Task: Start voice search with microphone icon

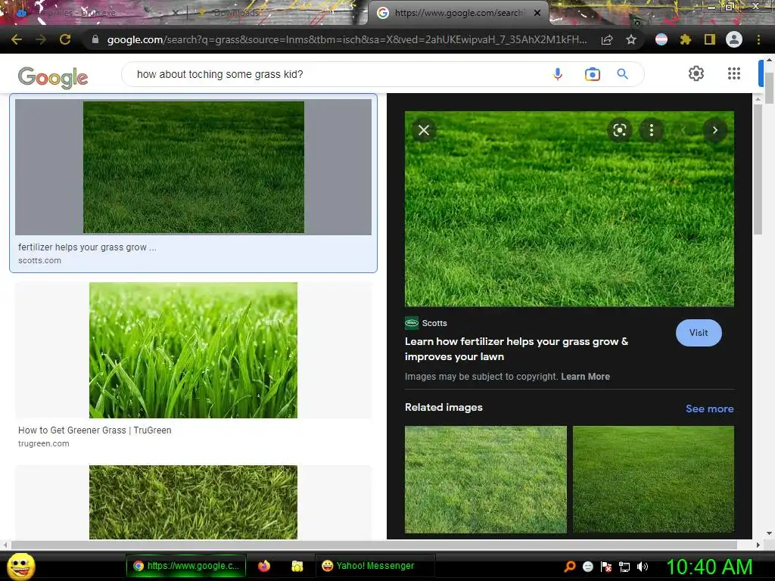Action: 558,74
